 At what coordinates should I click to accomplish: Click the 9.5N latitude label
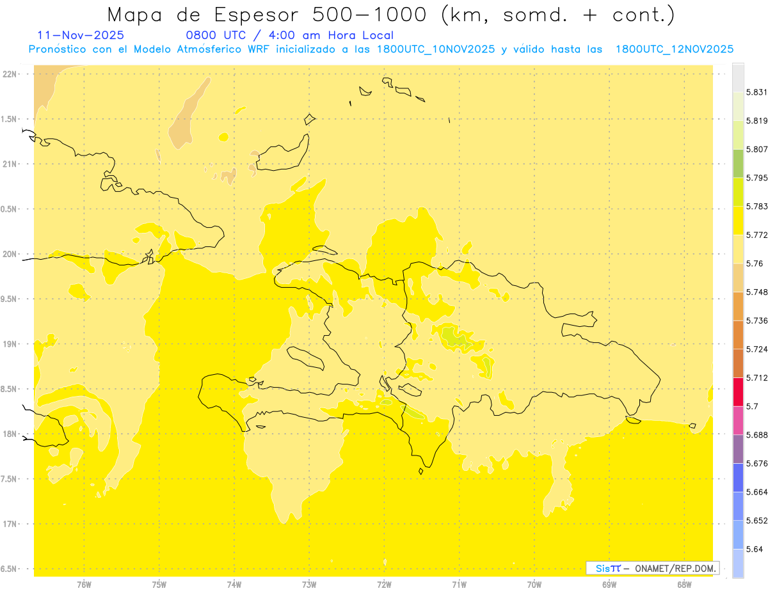tap(10, 299)
